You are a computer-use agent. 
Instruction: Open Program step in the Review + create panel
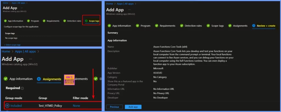click(143, 26)
